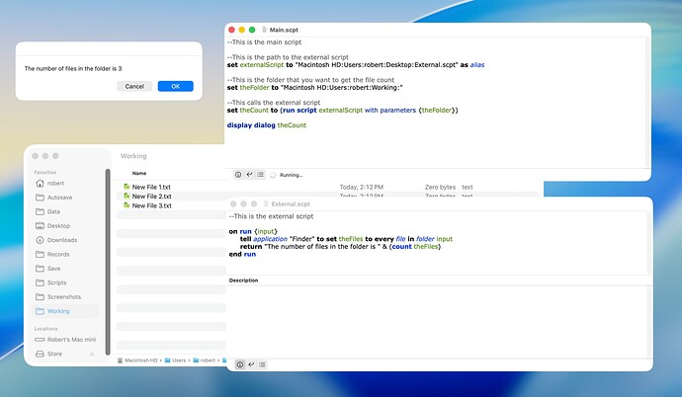Click the External.scpt document icon in title bar

pyautogui.click(x=266, y=203)
